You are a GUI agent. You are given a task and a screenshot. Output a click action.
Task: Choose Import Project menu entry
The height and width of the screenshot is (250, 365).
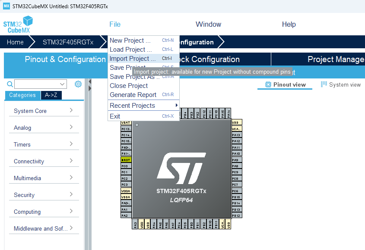coord(143,59)
